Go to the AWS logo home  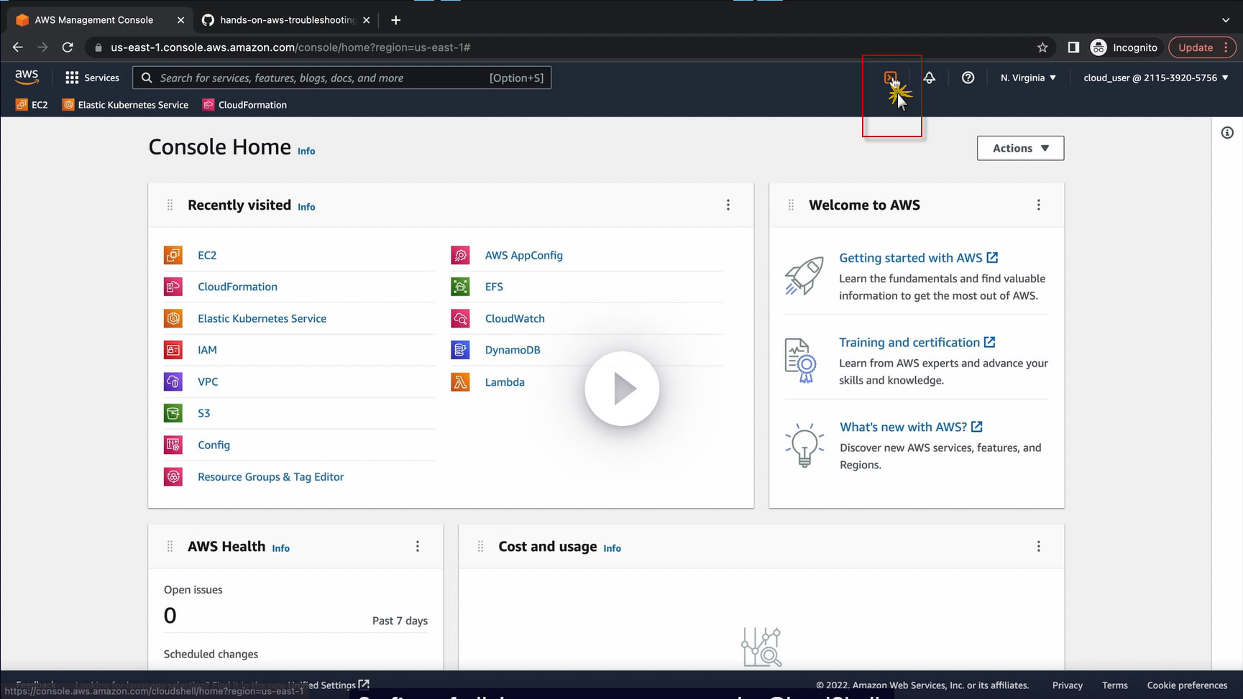(27, 77)
